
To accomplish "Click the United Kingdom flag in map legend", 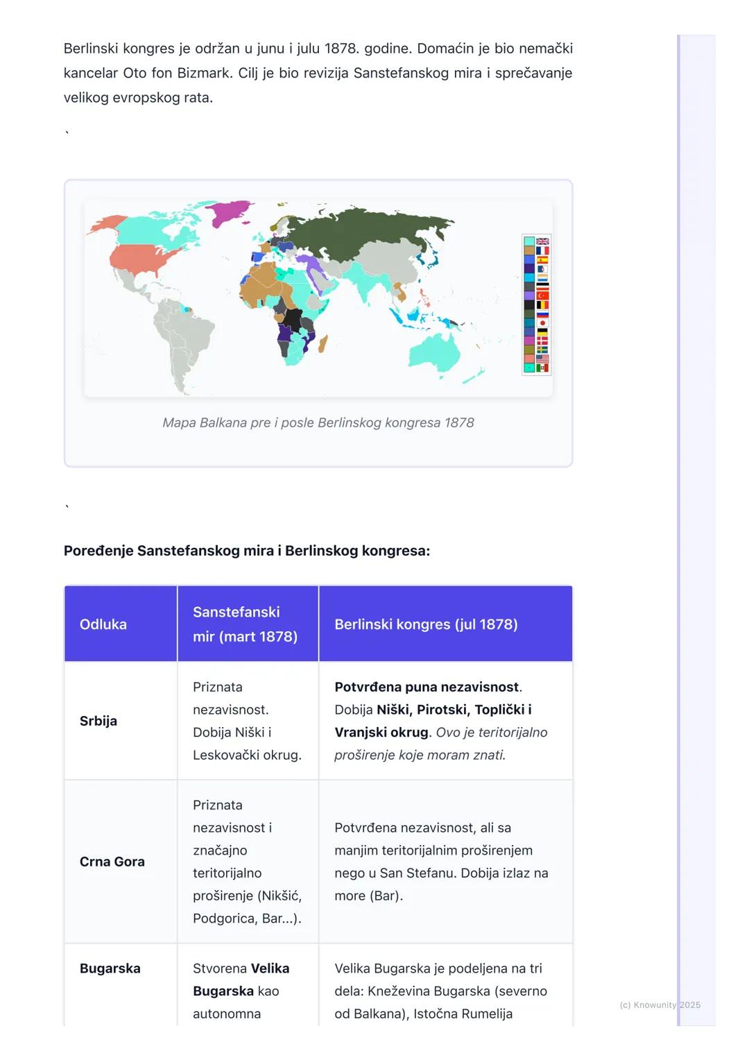I will click(x=542, y=241).
